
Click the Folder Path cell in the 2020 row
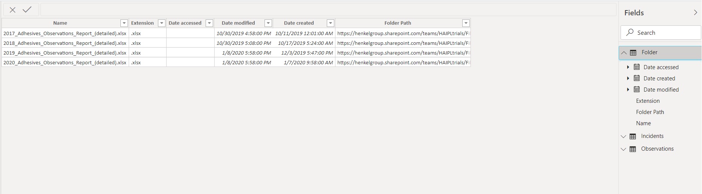(403, 62)
